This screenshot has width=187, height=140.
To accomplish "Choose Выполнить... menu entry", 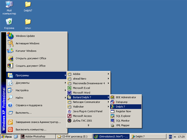I will [37, 113].
